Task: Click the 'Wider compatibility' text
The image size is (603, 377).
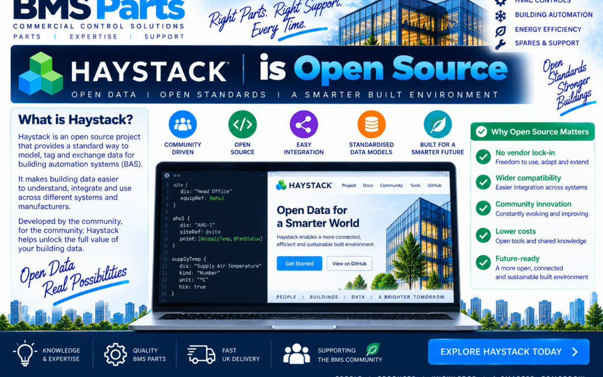Action: (528, 178)
